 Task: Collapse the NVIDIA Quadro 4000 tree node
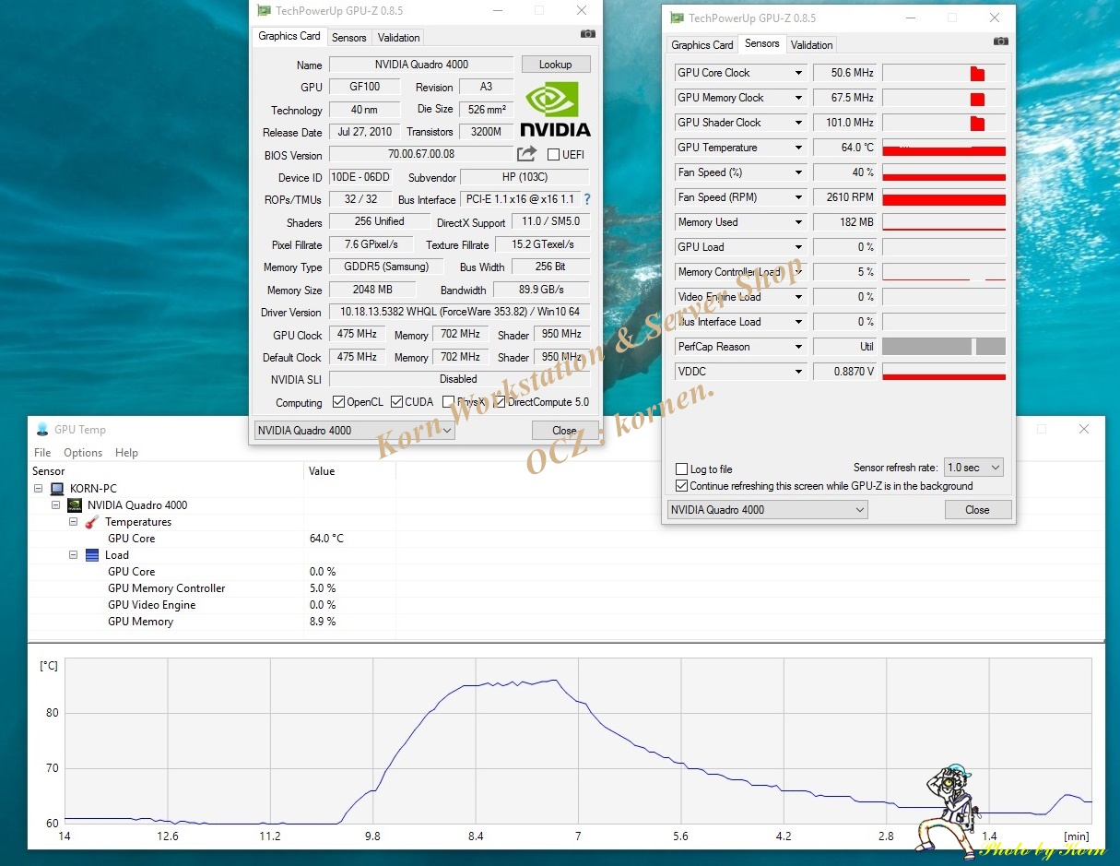pyautogui.click(x=55, y=505)
